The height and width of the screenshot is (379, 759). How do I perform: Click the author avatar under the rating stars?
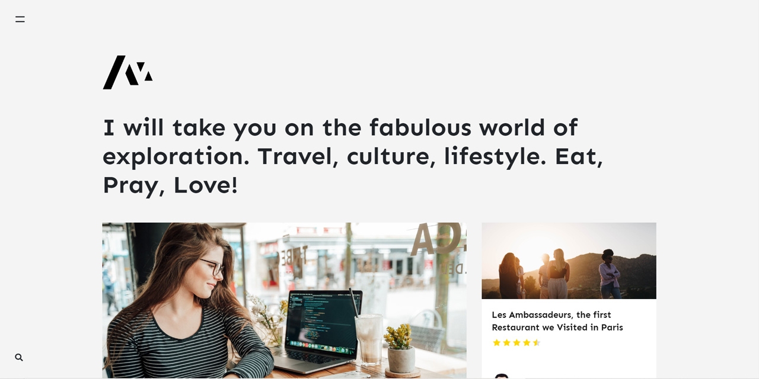(x=502, y=376)
